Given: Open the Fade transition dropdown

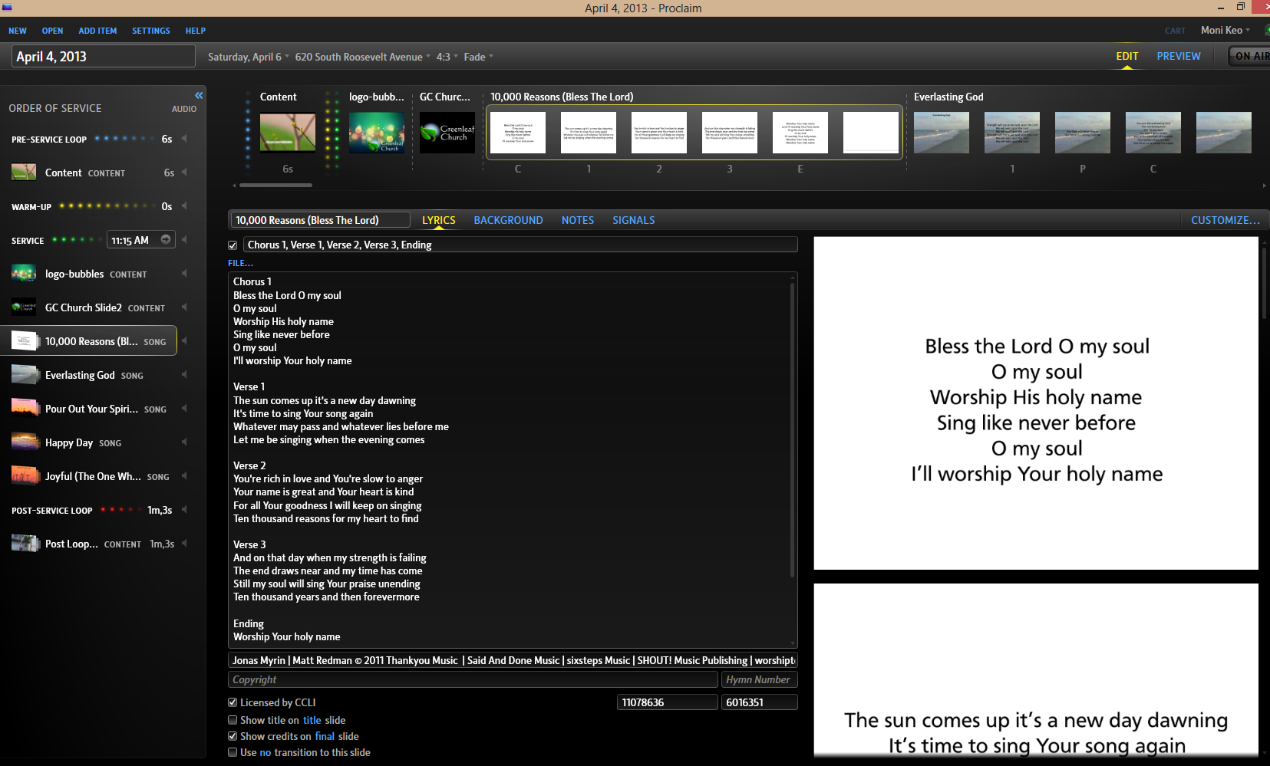Looking at the screenshot, I should [x=479, y=57].
